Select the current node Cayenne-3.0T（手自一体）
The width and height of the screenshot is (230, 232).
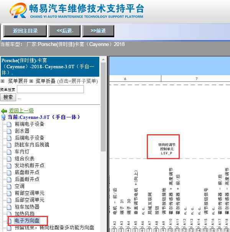coord(44,117)
